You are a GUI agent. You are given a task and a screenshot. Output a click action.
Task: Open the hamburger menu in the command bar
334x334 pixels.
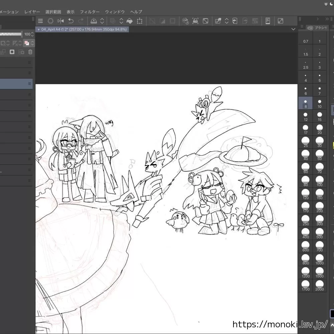click(40, 21)
